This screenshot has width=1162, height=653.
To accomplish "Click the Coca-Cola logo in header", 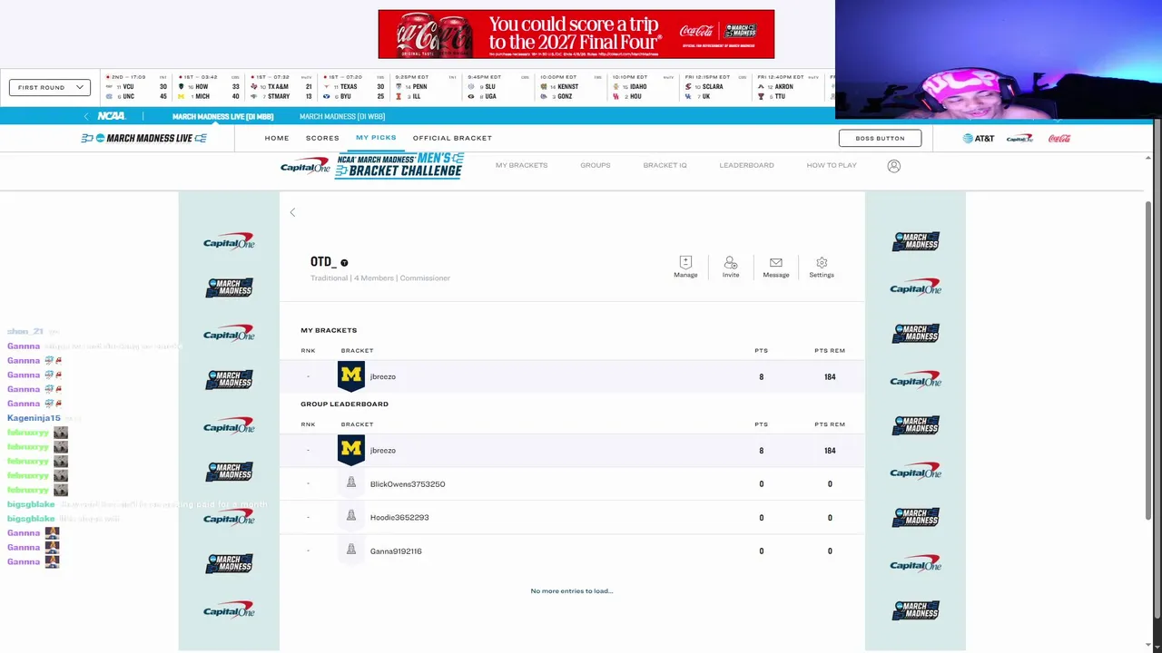I will tap(1059, 138).
